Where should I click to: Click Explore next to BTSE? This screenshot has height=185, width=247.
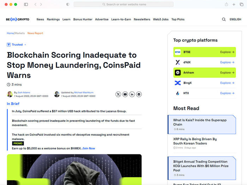click(x=227, y=52)
